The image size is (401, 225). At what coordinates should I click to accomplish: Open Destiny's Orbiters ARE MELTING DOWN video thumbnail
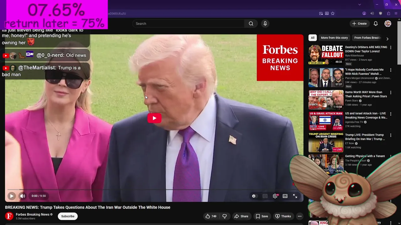[x=326, y=55]
